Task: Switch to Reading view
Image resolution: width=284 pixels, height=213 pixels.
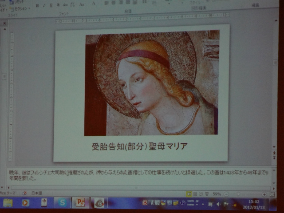Action: coord(201,194)
